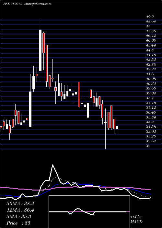
Task: Click the 42.24 price axis label
Action: coord(151,69)
